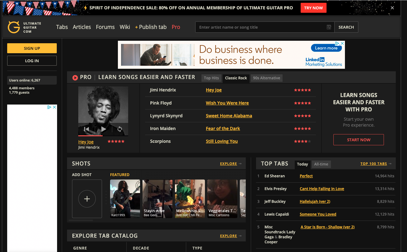Close the Independence sale banner
The image size is (407, 252).
(x=392, y=8)
